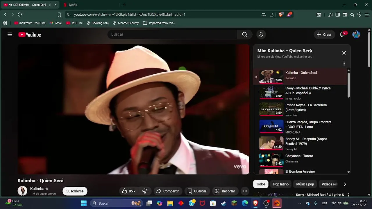
Task: Dislike the video with thumbs-down
Action: pos(145,191)
